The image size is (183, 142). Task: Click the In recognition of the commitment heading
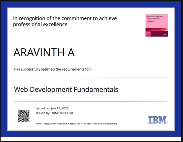click(65, 21)
